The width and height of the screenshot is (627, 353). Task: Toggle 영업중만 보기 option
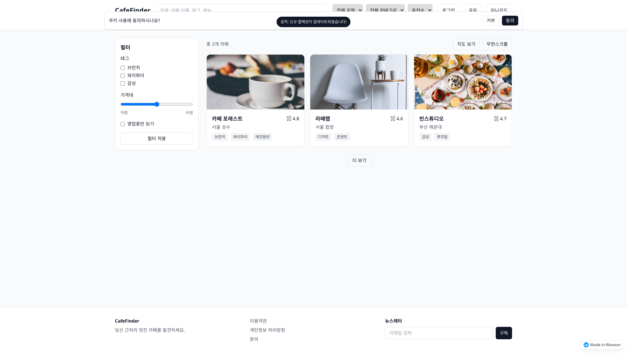pos(122,124)
